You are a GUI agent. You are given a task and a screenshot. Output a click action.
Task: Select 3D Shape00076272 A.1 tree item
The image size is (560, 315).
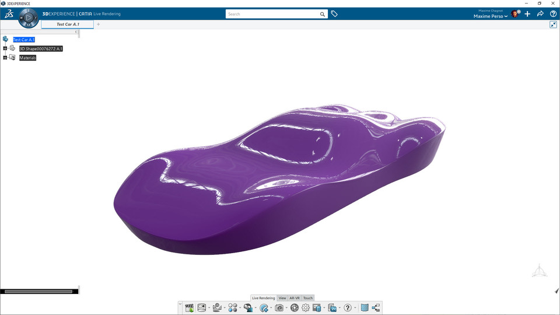pos(41,48)
